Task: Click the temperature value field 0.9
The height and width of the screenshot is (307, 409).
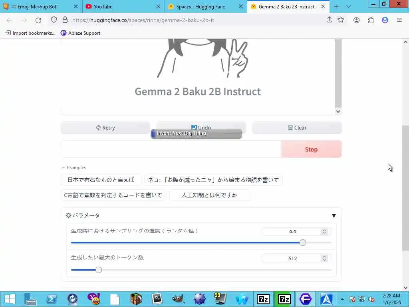Action: pos(292,231)
